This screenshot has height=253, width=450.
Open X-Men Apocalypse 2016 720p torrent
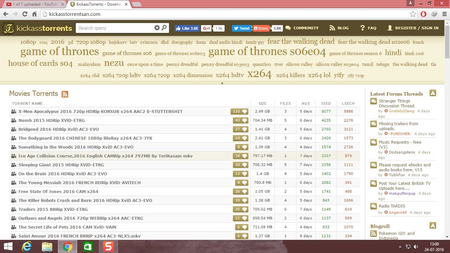pyautogui.click(x=101, y=111)
